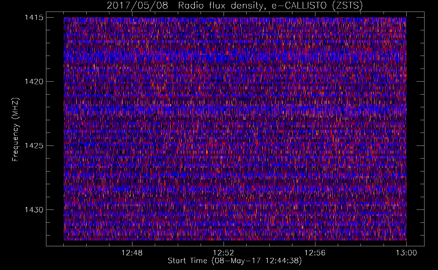Screen dimensions: 438x270
Task: Click the 13:00 time tick label
Action: (406, 253)
